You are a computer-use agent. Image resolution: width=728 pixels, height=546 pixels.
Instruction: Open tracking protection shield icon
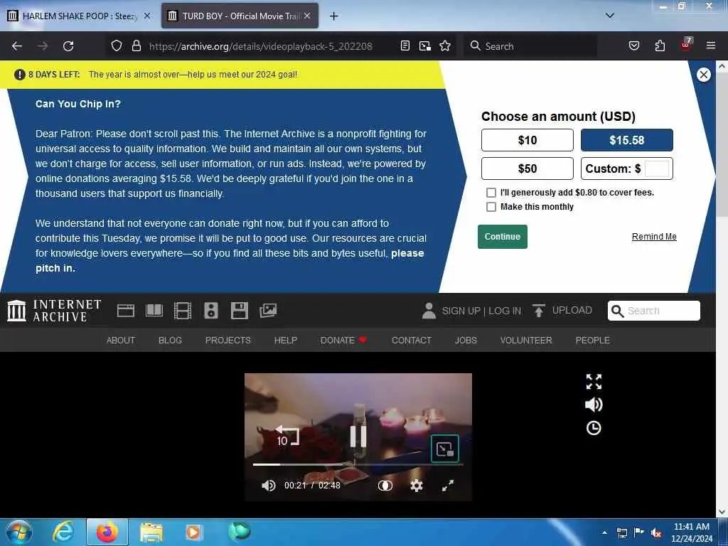click(117, 46)
